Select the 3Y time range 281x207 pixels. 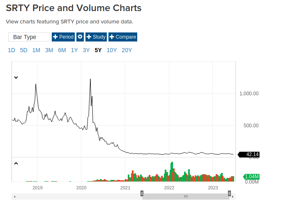click(86, 51)
